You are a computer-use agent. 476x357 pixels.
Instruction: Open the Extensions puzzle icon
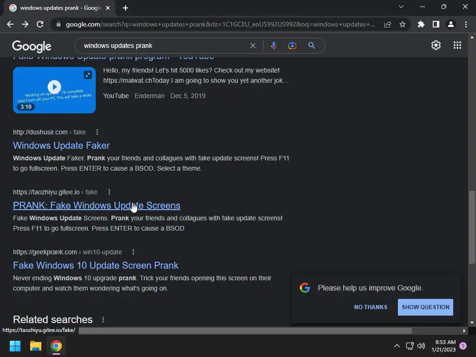click(421, 24)
